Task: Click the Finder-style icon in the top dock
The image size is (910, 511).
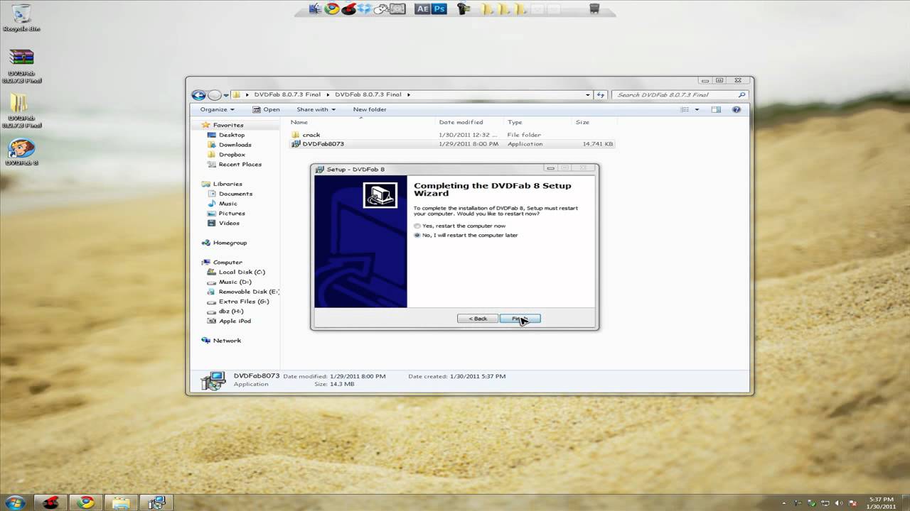Action: tap(316, 9)
